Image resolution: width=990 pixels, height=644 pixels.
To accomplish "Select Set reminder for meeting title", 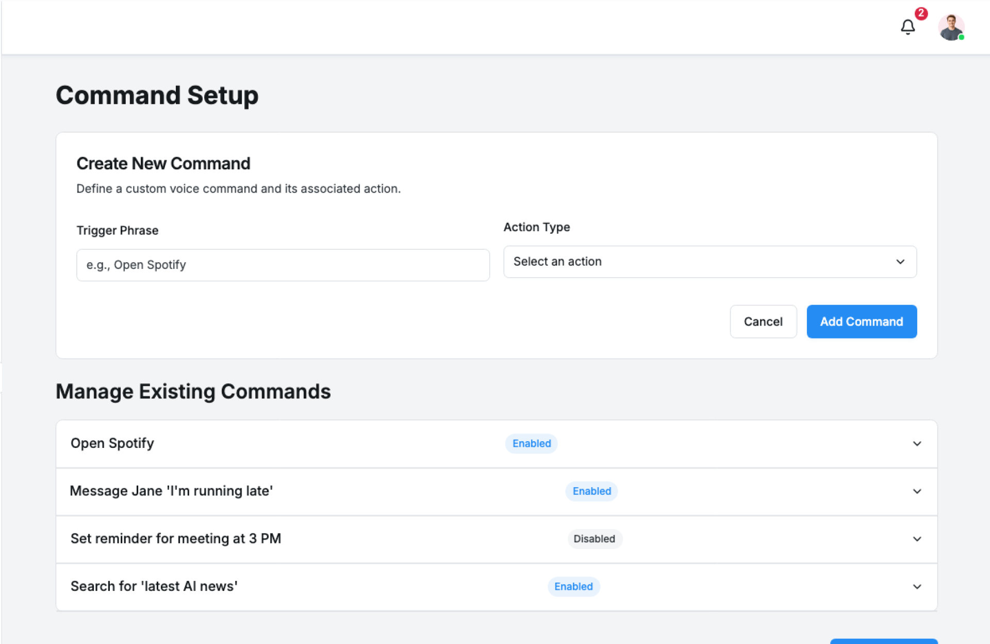I will pyautogui.click(x=175, y=539).
